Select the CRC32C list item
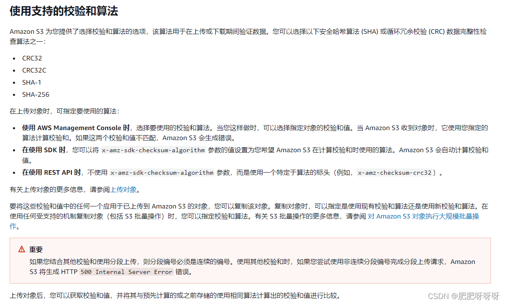 34,70
